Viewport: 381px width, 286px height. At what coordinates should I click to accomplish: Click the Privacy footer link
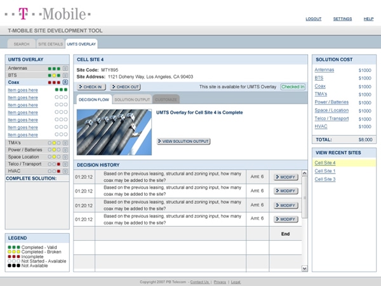[220, 282]
